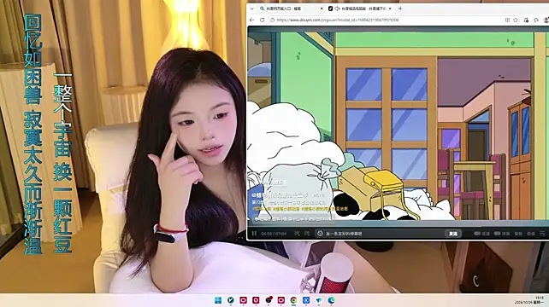This screenshot has width=549, height=307.
Task: Open the playback speed option
Action: click(x=531, y=234)
